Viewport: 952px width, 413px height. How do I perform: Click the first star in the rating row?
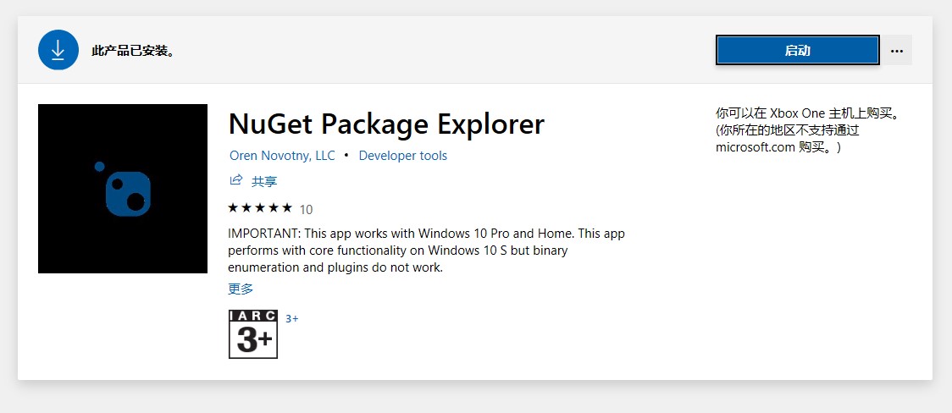point(233,208)
